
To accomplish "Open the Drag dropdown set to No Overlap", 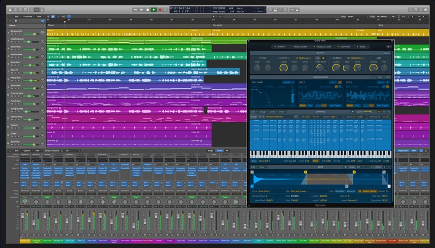I will (383, 16).
